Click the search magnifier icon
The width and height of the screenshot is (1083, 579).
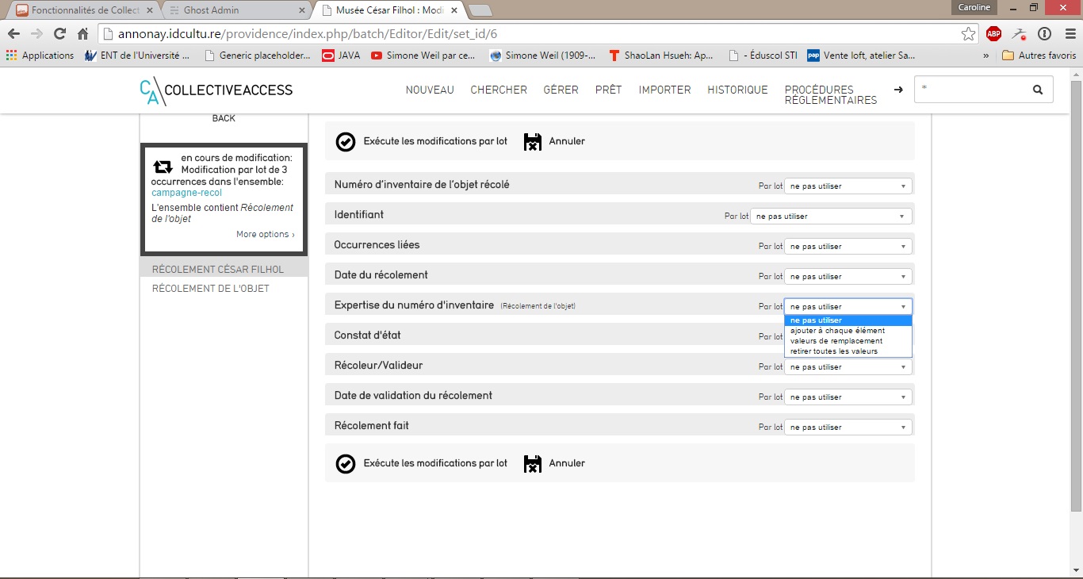pyautogui.click(x=1038, y=90)
